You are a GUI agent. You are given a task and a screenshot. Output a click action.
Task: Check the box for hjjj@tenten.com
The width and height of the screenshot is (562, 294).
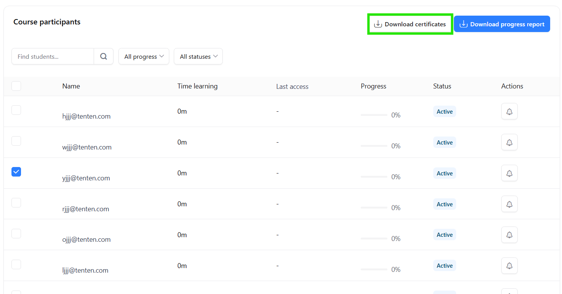[x=16, y=110]
